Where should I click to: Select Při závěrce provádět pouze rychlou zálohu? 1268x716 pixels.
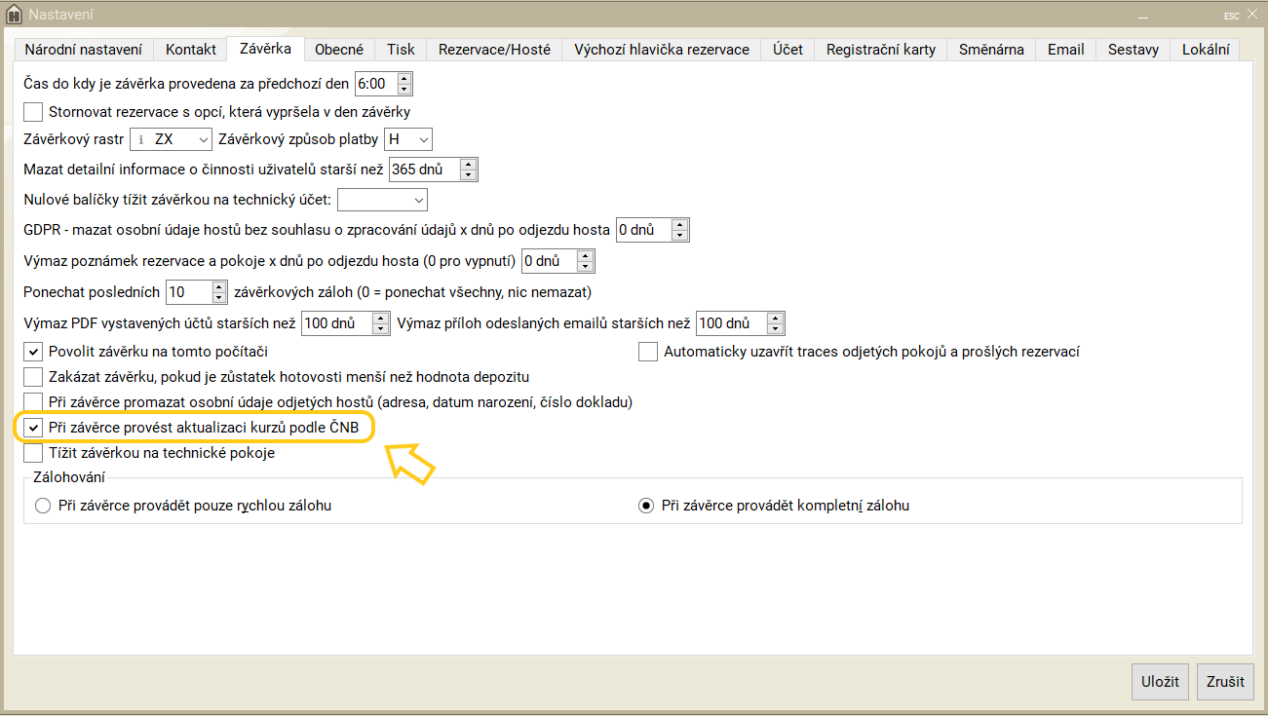tap(42, 506)
